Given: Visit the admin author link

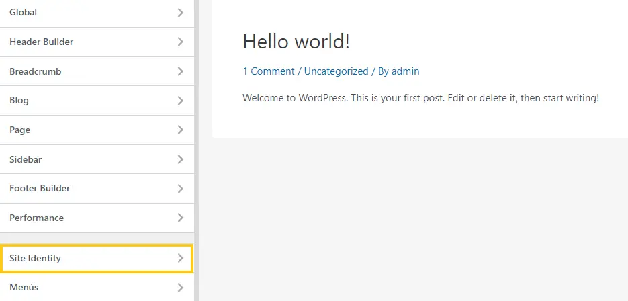Looking at the screenshot, I should [405, 71].
